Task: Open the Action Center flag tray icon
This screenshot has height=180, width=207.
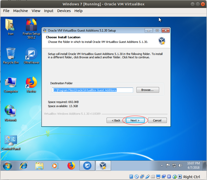Action: click(x=168, y=165)
